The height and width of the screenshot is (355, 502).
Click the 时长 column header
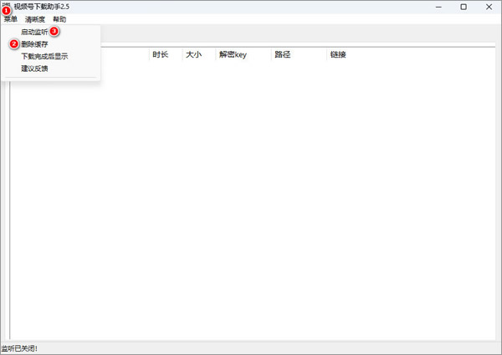pyautogui.click(x=166, y=54)
